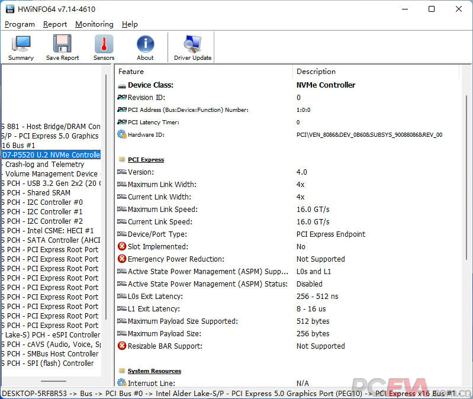Click the red X icon for Slot Implemented
This screenshot has height=399, width=473.
(x=122, y=246)
